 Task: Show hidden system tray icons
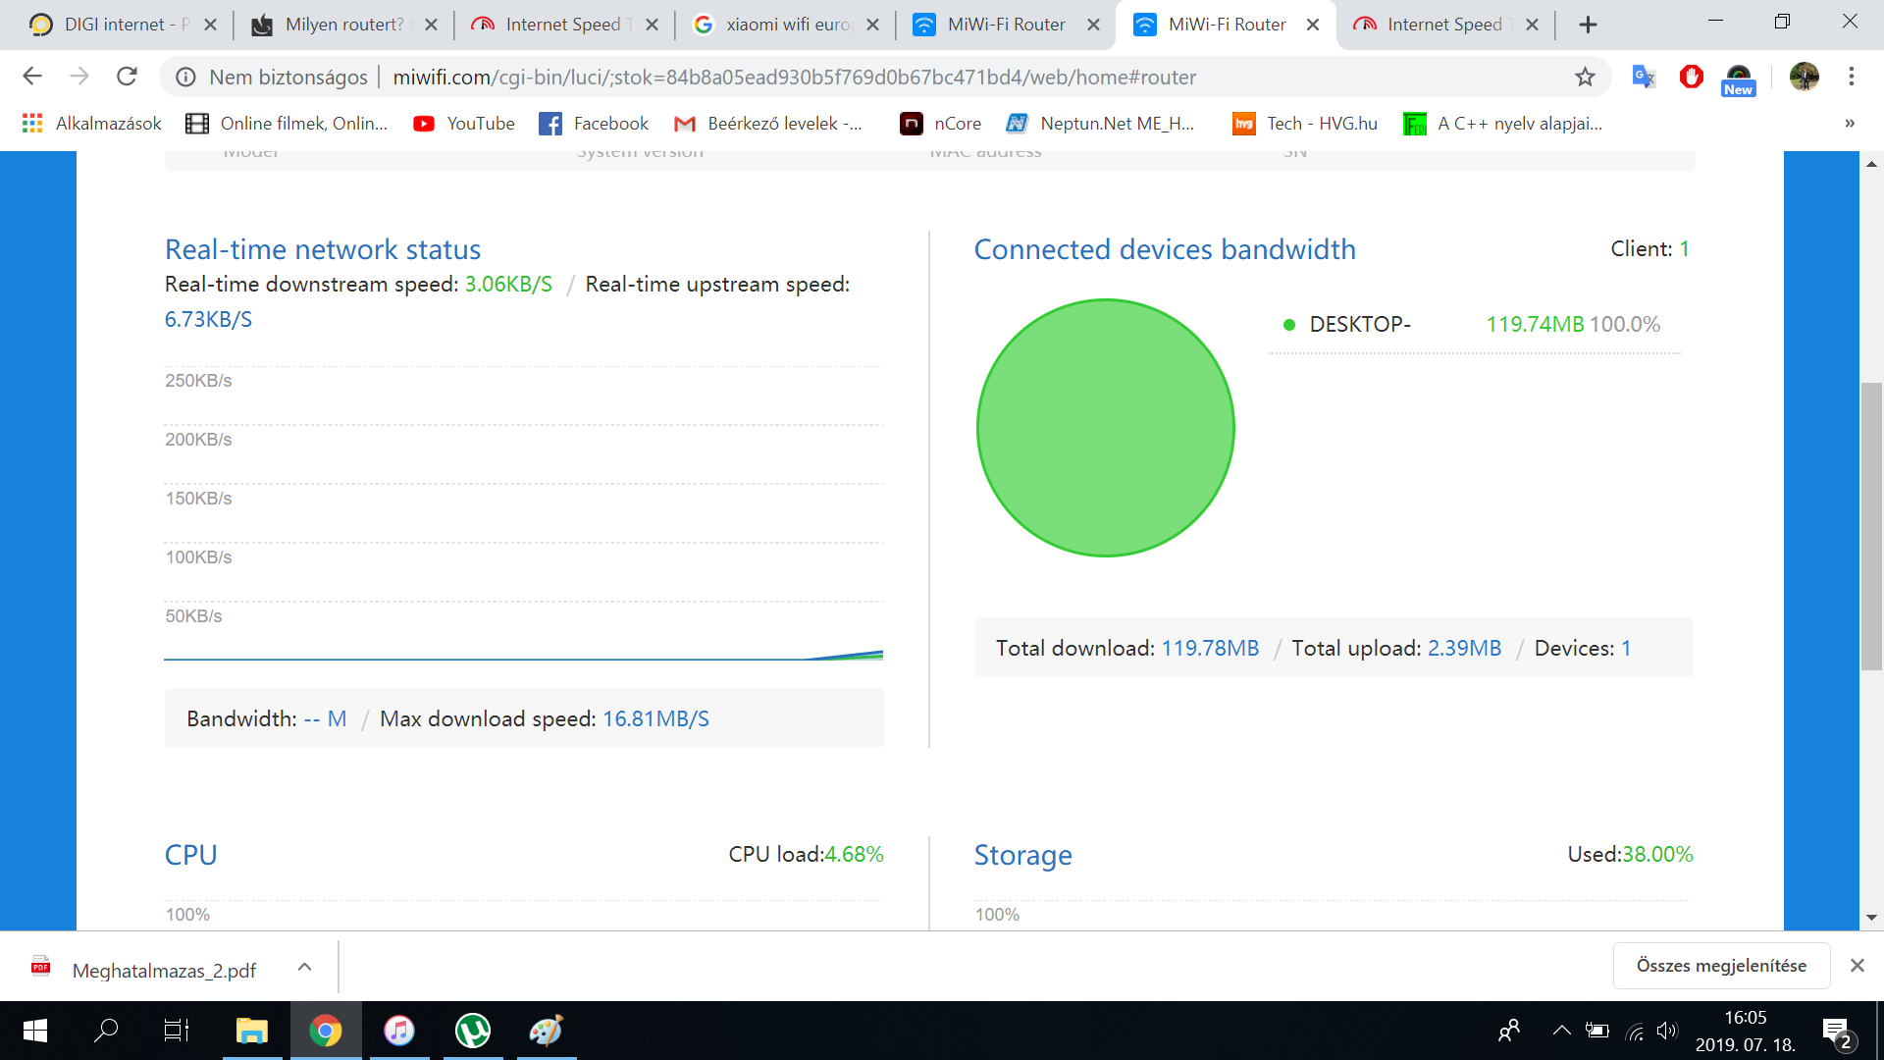(x=1561, y=1031)
